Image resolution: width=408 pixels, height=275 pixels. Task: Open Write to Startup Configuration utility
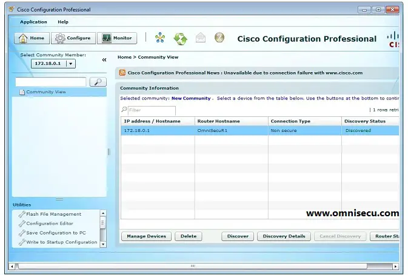62,242
